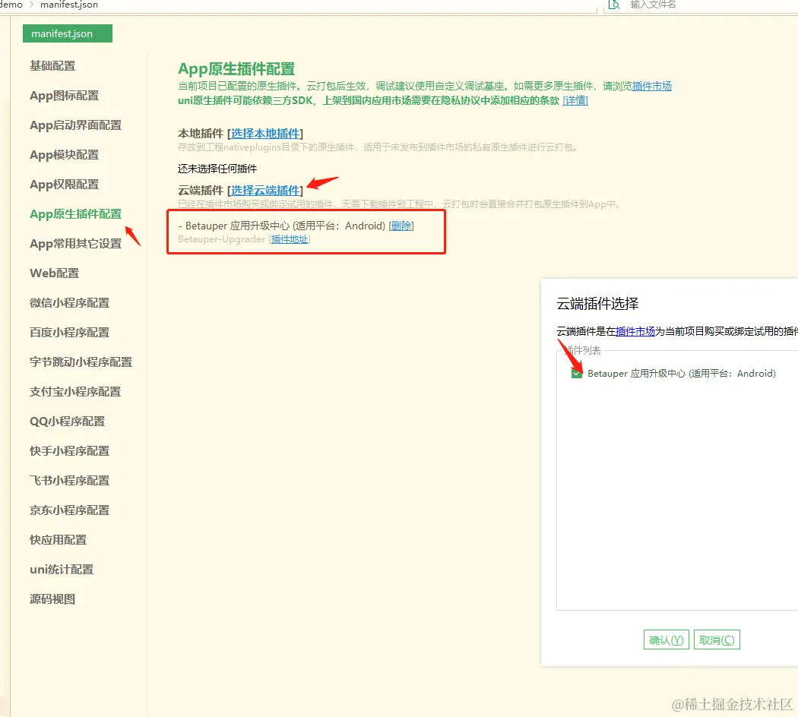The height and width of the screenshot is (717, 798).
Task: Select 微信小程序配置
Action: pyautogui.click(x=70, y=303)
